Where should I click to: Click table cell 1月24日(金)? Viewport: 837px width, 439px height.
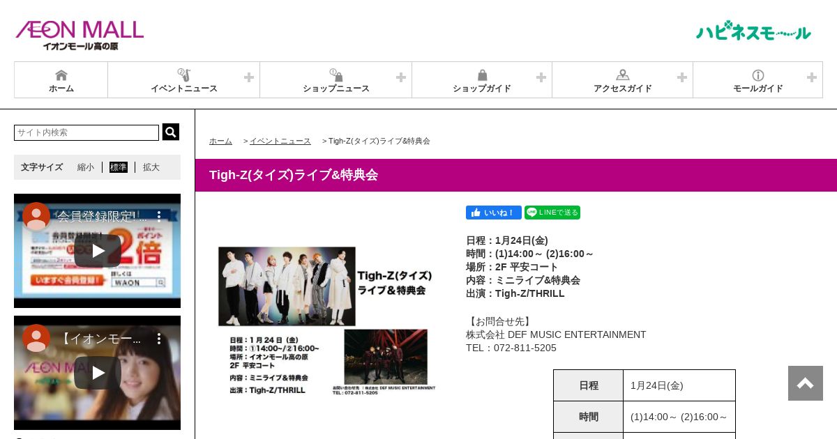pyautogui.click(x=679, y=385)
